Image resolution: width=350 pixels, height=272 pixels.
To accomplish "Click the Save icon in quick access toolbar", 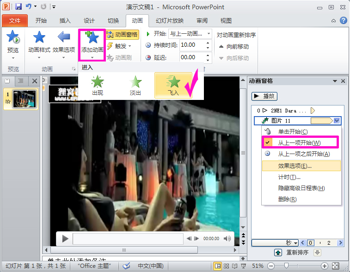I will coord(18,6).
